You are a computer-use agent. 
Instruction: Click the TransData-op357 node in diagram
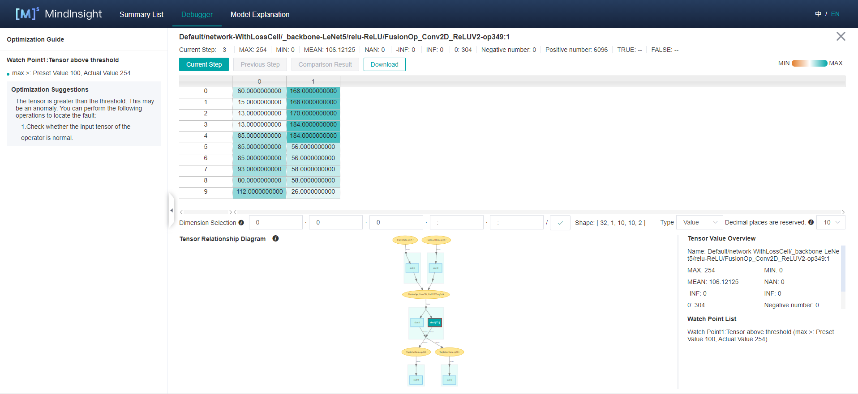(405, 240)
